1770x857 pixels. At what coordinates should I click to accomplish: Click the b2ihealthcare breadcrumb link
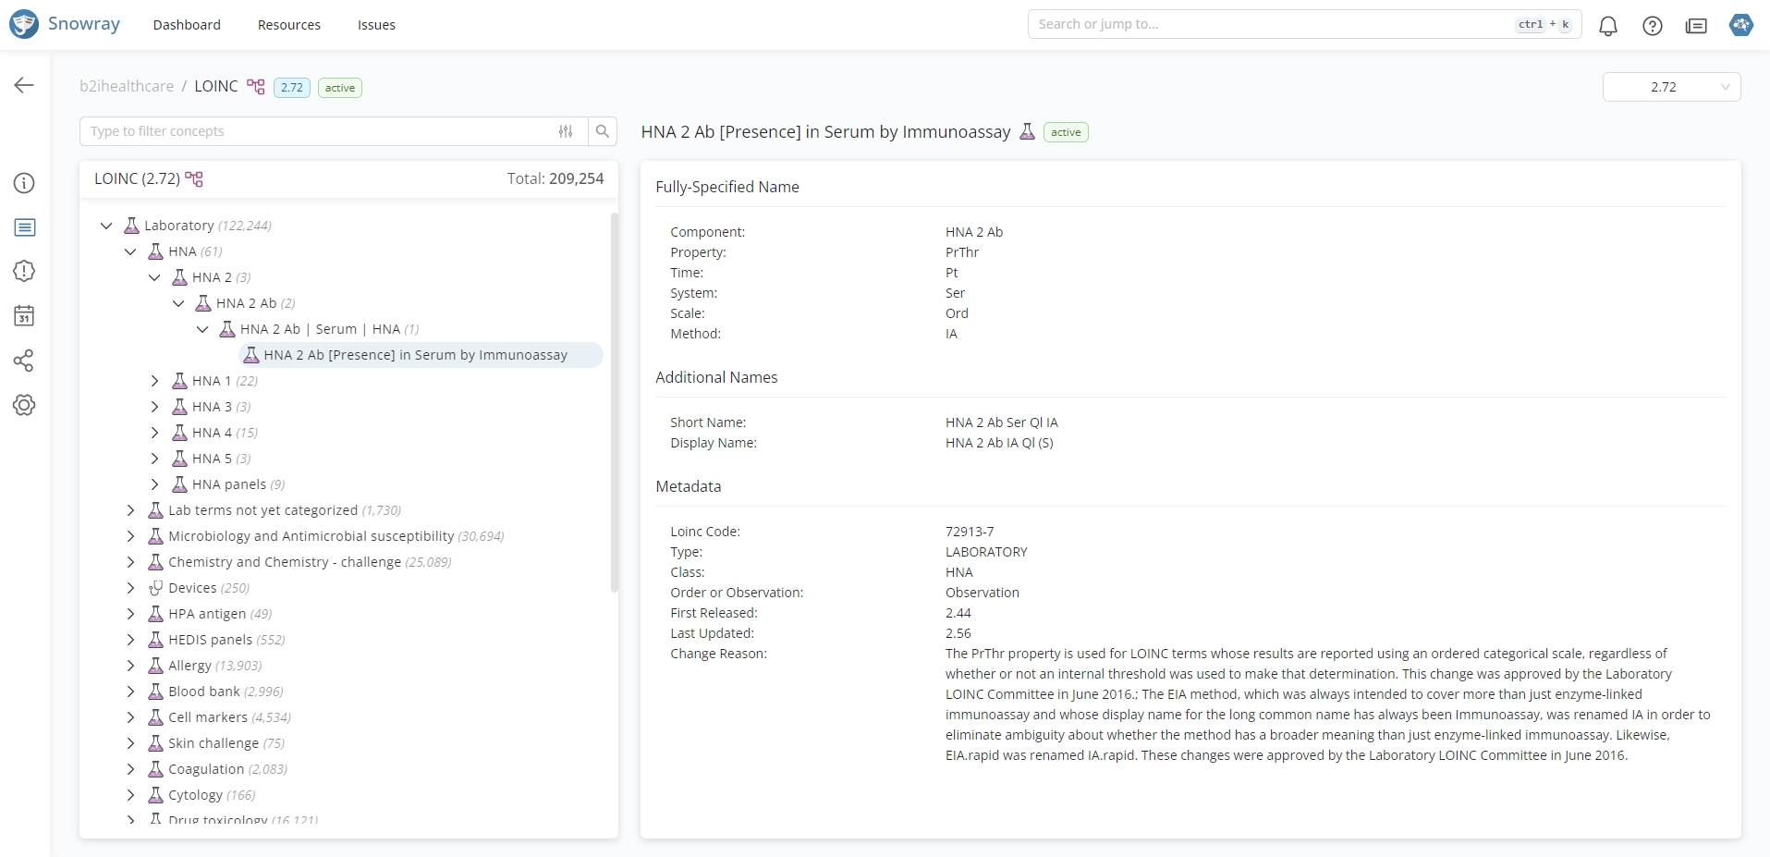pyautogui.click(x=127, y=86)
